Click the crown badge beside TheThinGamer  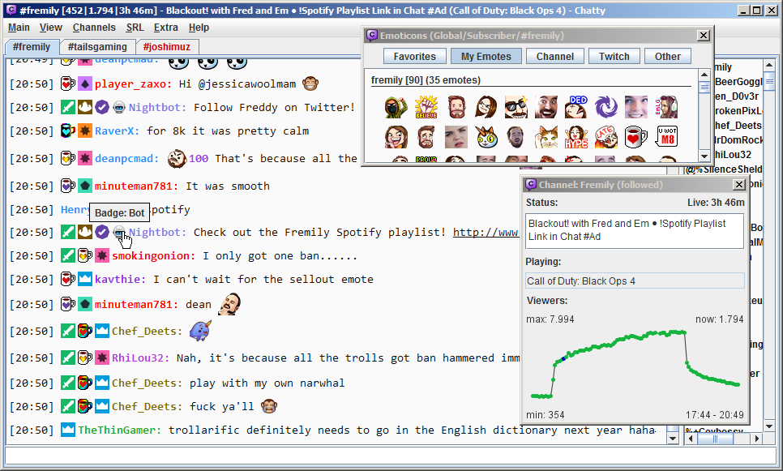[x=68, y=430]
